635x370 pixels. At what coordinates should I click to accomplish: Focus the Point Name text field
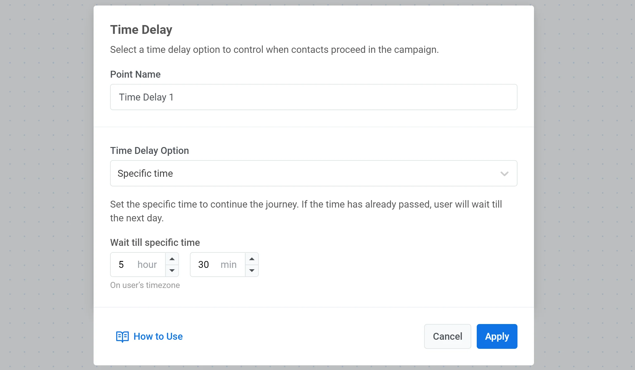click(314, 97)
